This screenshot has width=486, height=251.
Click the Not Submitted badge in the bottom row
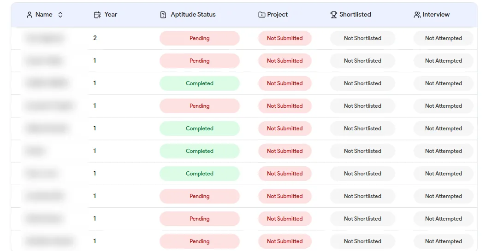pyautogui.click(x=285, y=241)
